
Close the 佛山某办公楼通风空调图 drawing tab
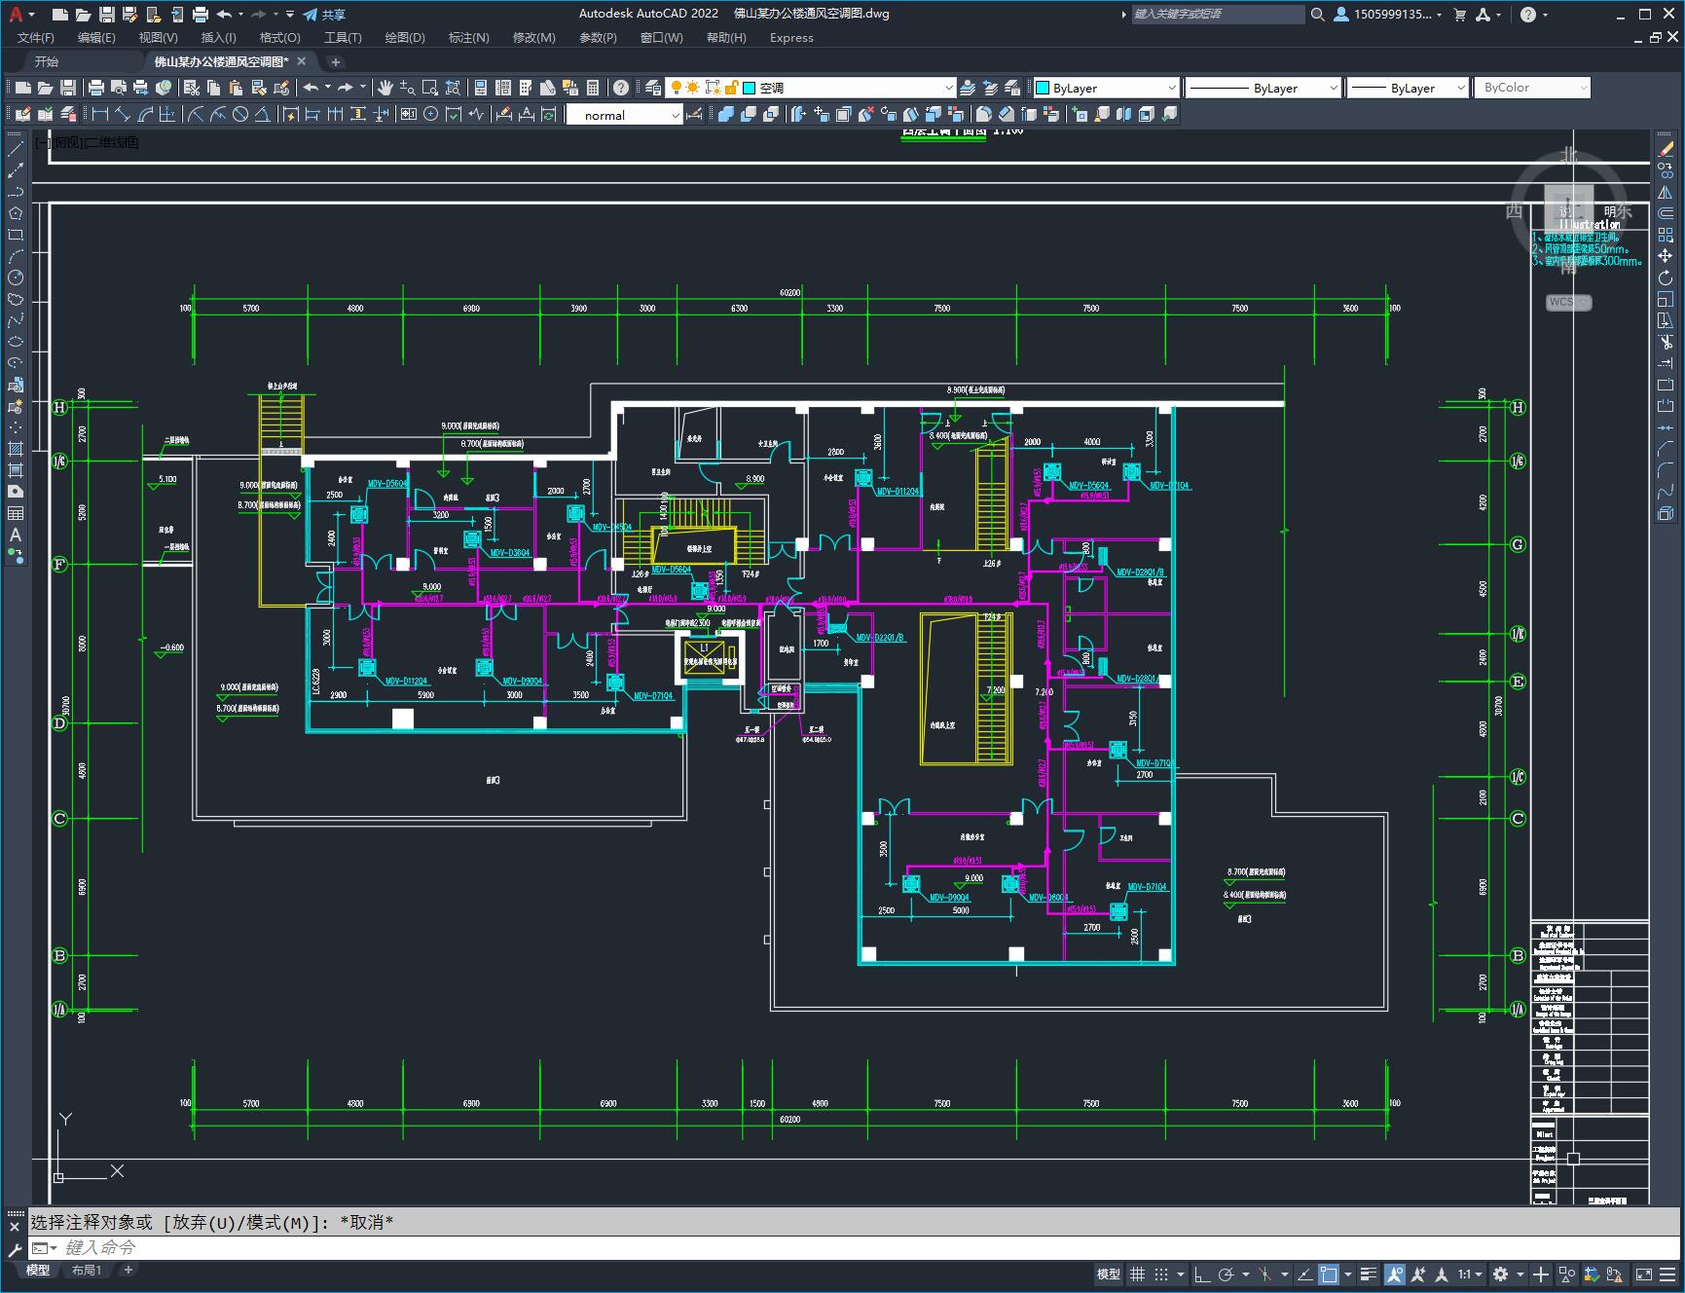(302, 61)
